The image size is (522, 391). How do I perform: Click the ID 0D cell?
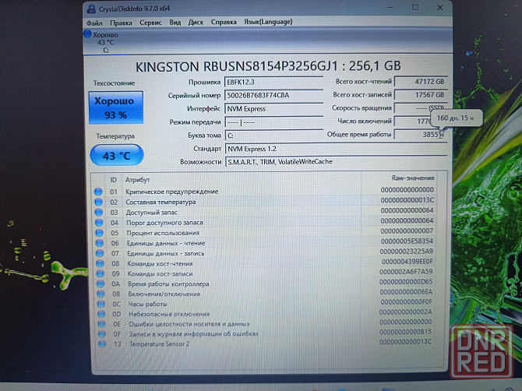[x=117, y=314]
